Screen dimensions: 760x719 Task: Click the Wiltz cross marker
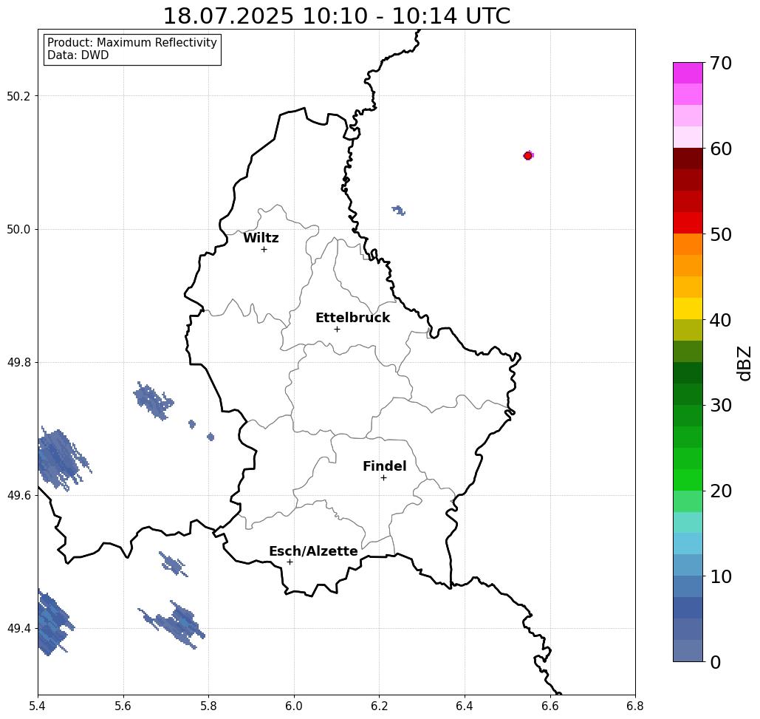point(264,250)
